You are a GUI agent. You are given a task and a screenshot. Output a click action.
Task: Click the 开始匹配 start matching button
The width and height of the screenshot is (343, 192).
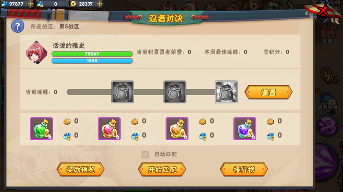pos(162,169)
